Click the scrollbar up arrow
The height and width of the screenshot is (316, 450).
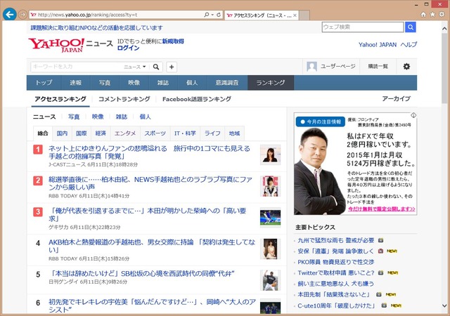pos(444,29)
